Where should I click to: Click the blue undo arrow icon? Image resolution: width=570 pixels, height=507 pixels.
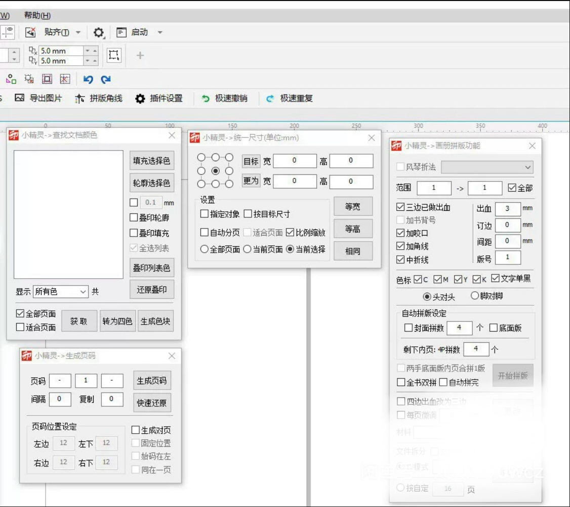(88, 79)
